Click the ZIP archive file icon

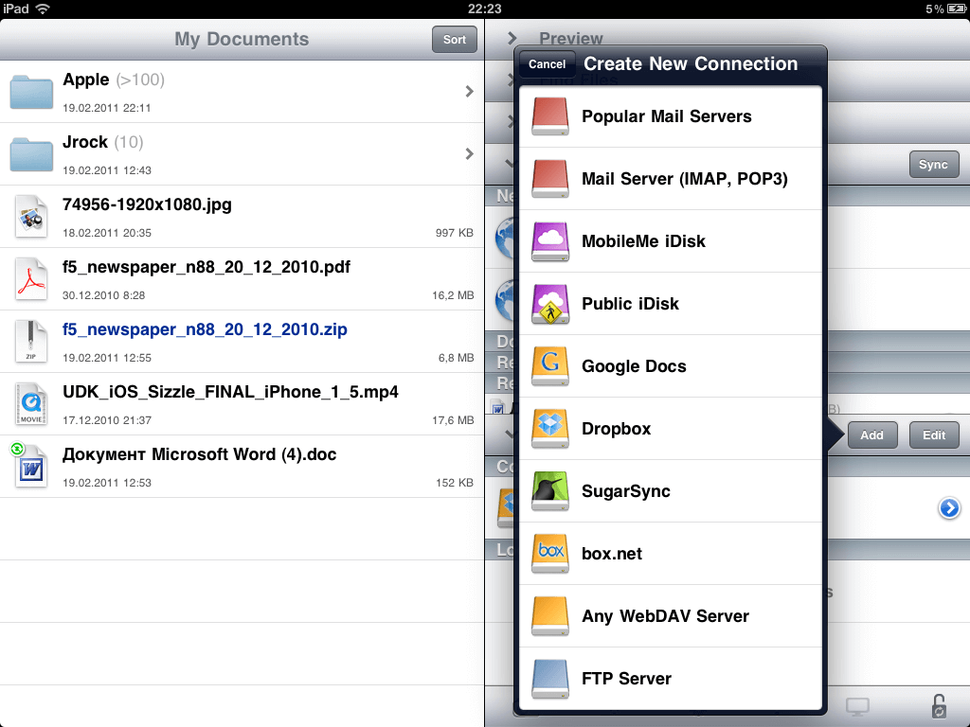tap(31, 341)
